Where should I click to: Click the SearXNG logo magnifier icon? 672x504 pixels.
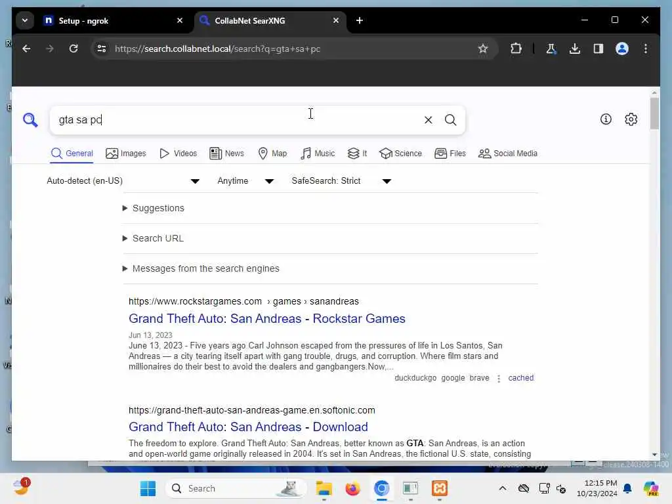[x=30, y=119]
